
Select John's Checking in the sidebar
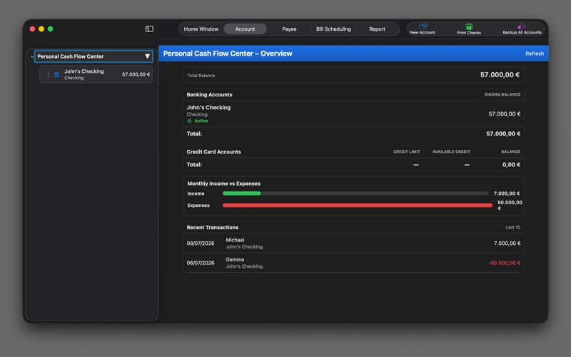[96, 74]
